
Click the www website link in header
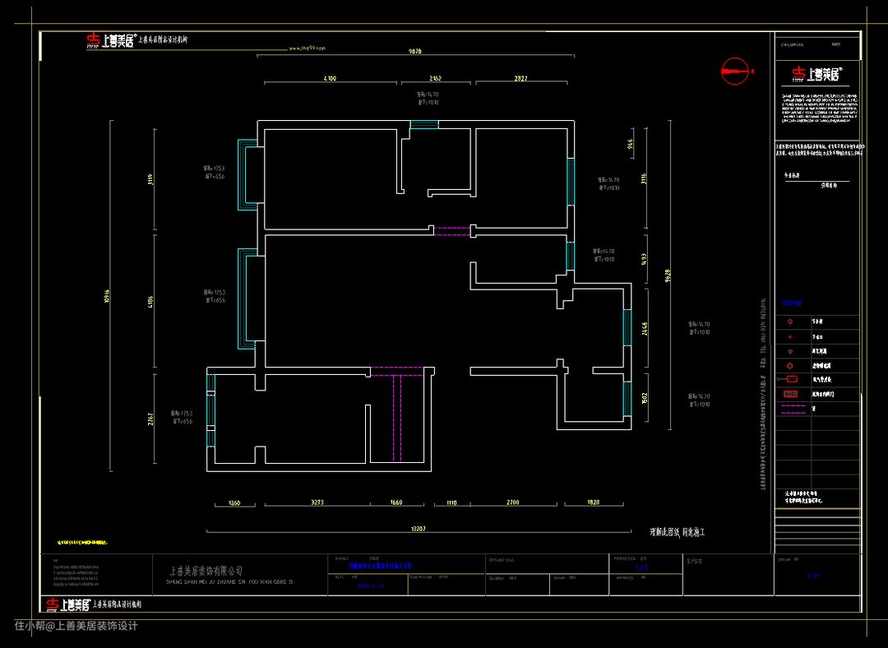308,49
